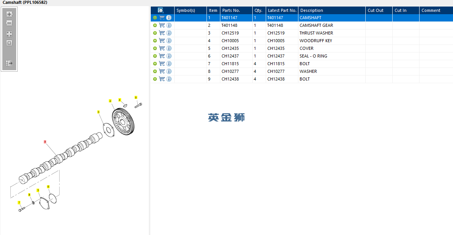Add CAMSHAFT GEAR T401148 to cart

(x=162, y=25)
